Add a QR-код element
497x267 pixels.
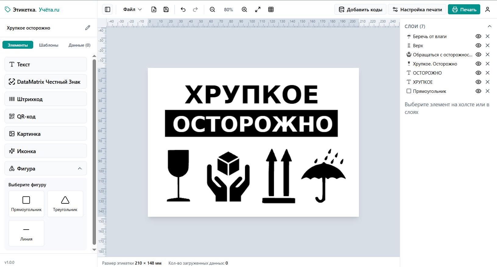(x=46, y=116)
